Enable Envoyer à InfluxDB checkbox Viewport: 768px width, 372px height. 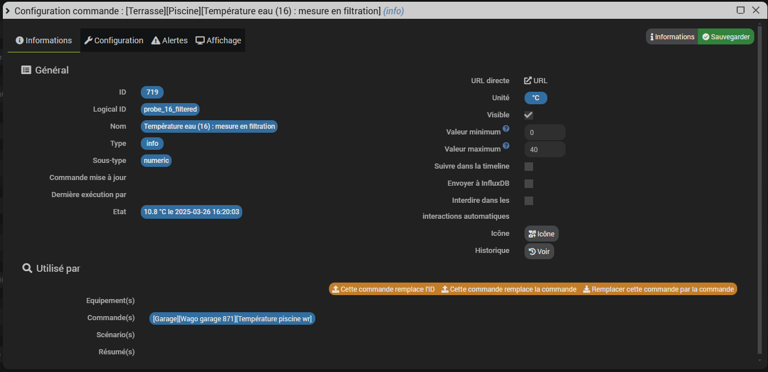529,183
